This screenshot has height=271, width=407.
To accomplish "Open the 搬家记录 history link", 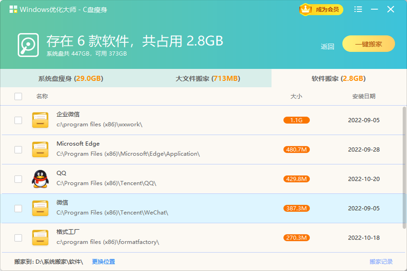I will pos(381,262).
